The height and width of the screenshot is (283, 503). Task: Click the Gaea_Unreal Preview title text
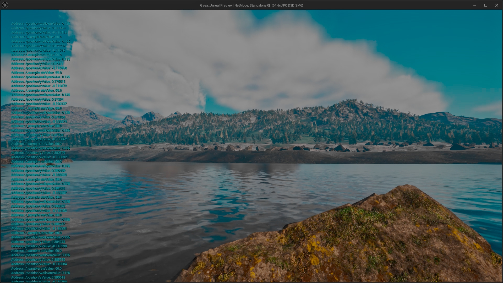point(251,5)
